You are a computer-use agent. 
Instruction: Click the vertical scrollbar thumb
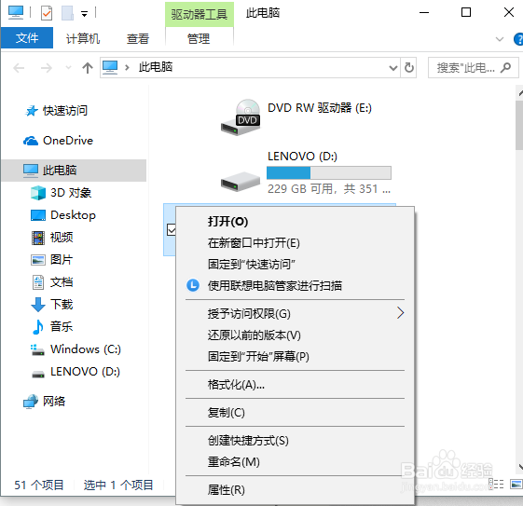coord(519,125)
